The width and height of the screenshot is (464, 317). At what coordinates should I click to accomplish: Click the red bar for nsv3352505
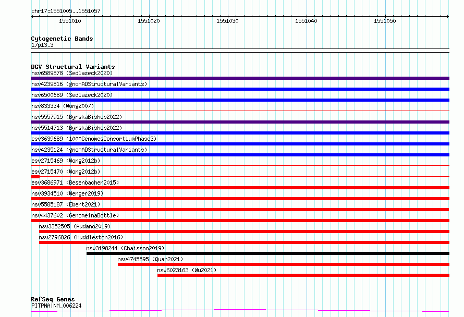244,231
